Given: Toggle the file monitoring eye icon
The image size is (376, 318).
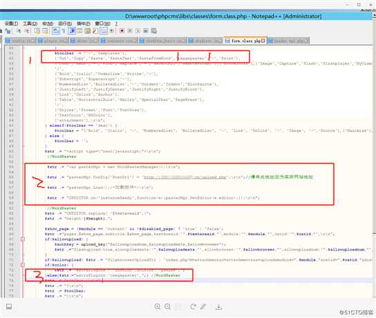Looking at the screenshot, I should [x=111, y=30].
